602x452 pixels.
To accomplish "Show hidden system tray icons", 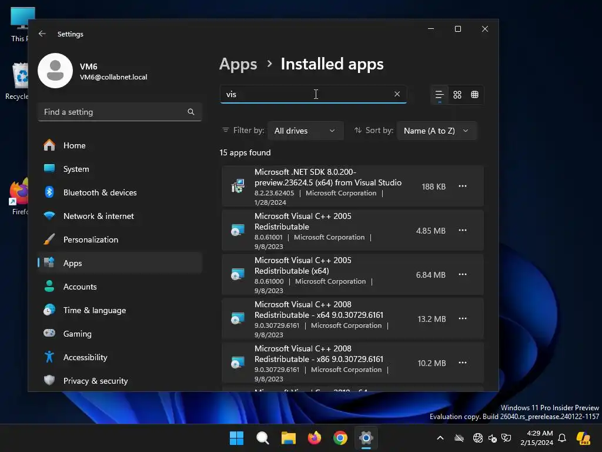I will (440, 438).
